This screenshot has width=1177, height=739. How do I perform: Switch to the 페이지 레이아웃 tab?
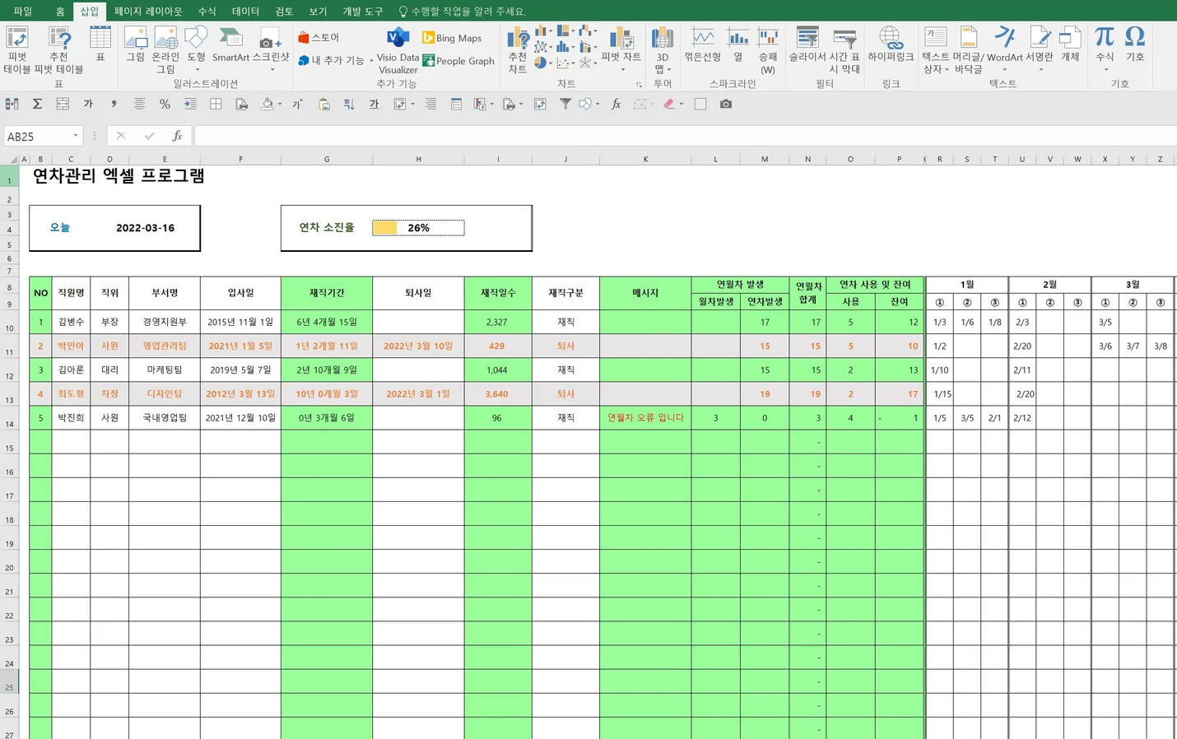click(x=148, y=12)
